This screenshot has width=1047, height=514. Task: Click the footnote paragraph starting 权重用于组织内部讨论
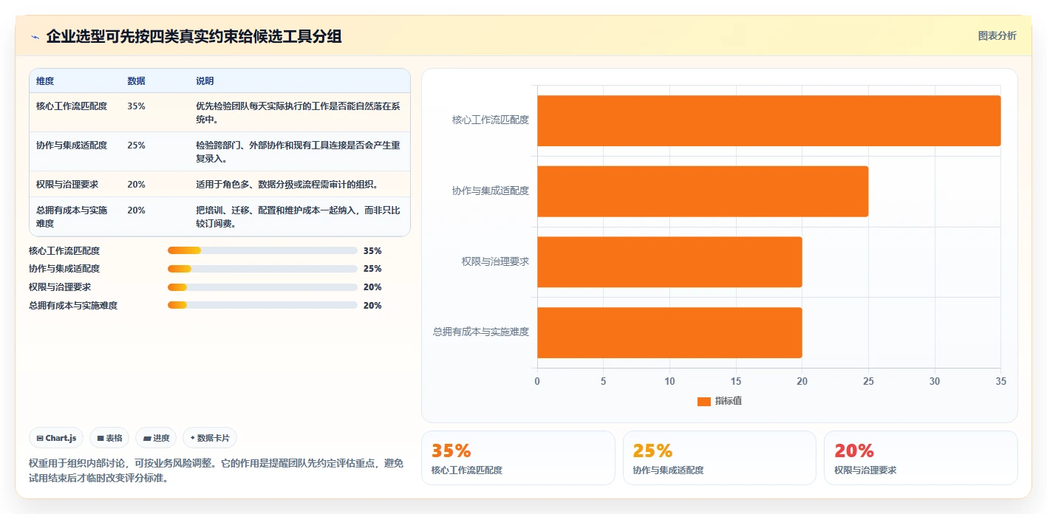click(x=216, y=470)
